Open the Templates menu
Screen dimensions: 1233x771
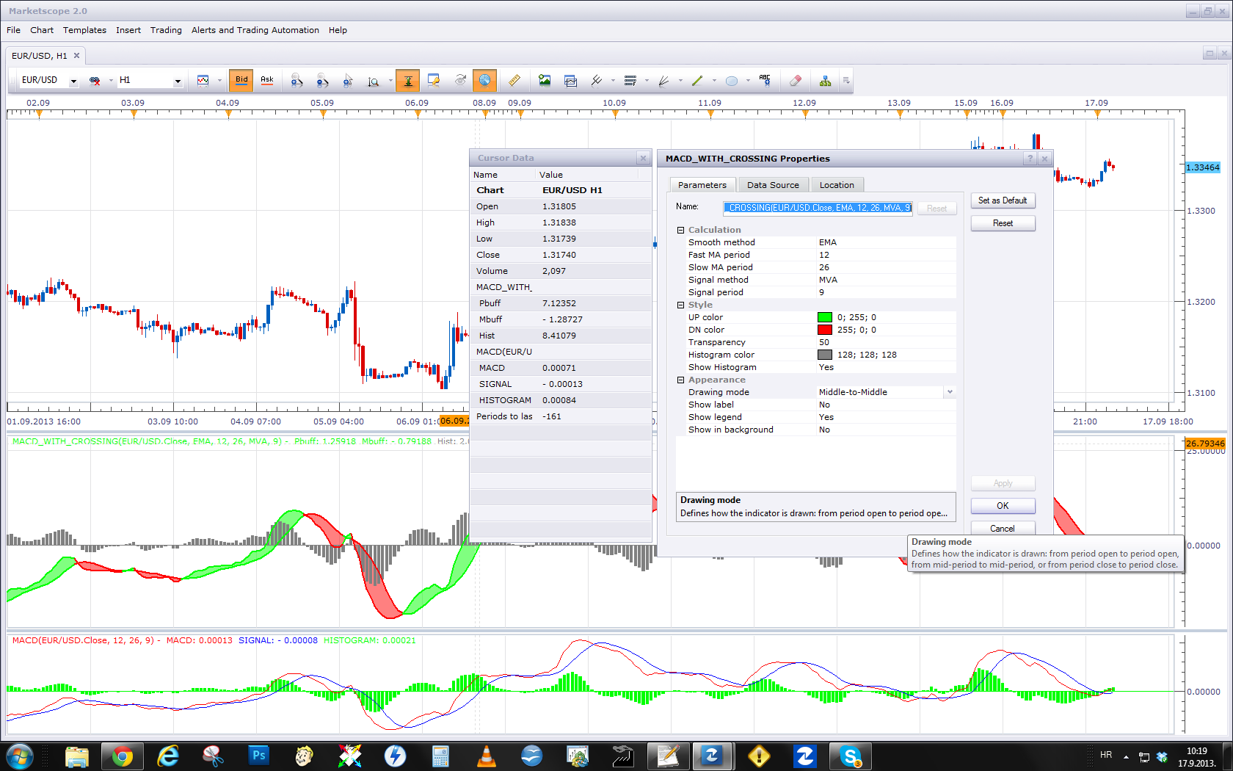click(x=84, y=30)
